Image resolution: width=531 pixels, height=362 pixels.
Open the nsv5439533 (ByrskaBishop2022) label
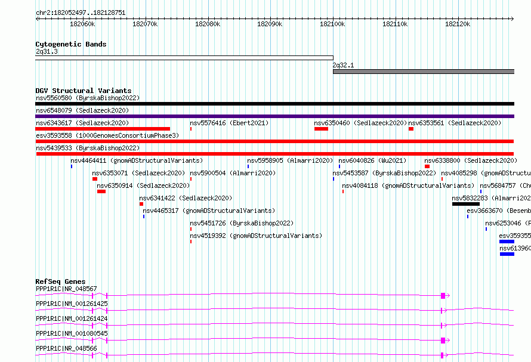click(88, 148)
